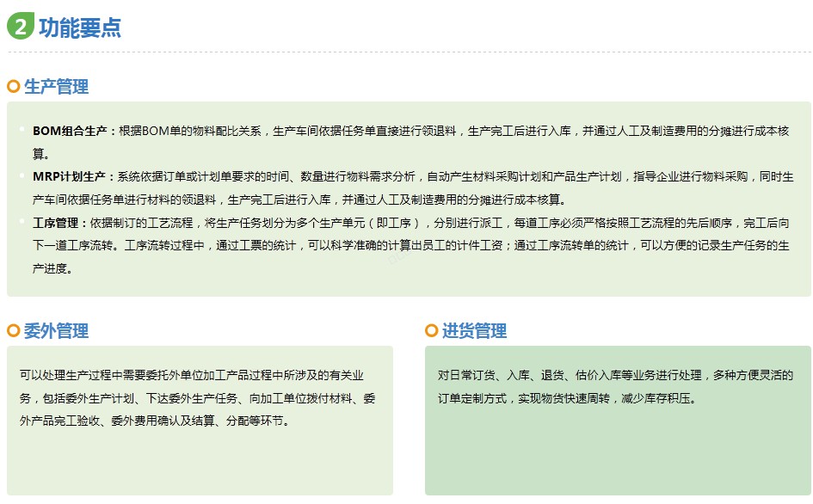Screen dimensions: 813x504
Task: Click the dashed divider under 功能要点
Action: click(x=410, y=52)
